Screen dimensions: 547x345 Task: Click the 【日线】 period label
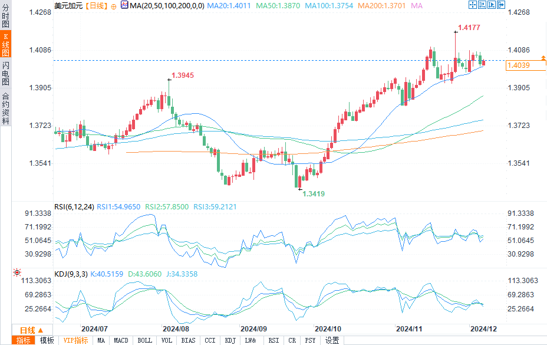pyautogui.click(x=97, y=6)
